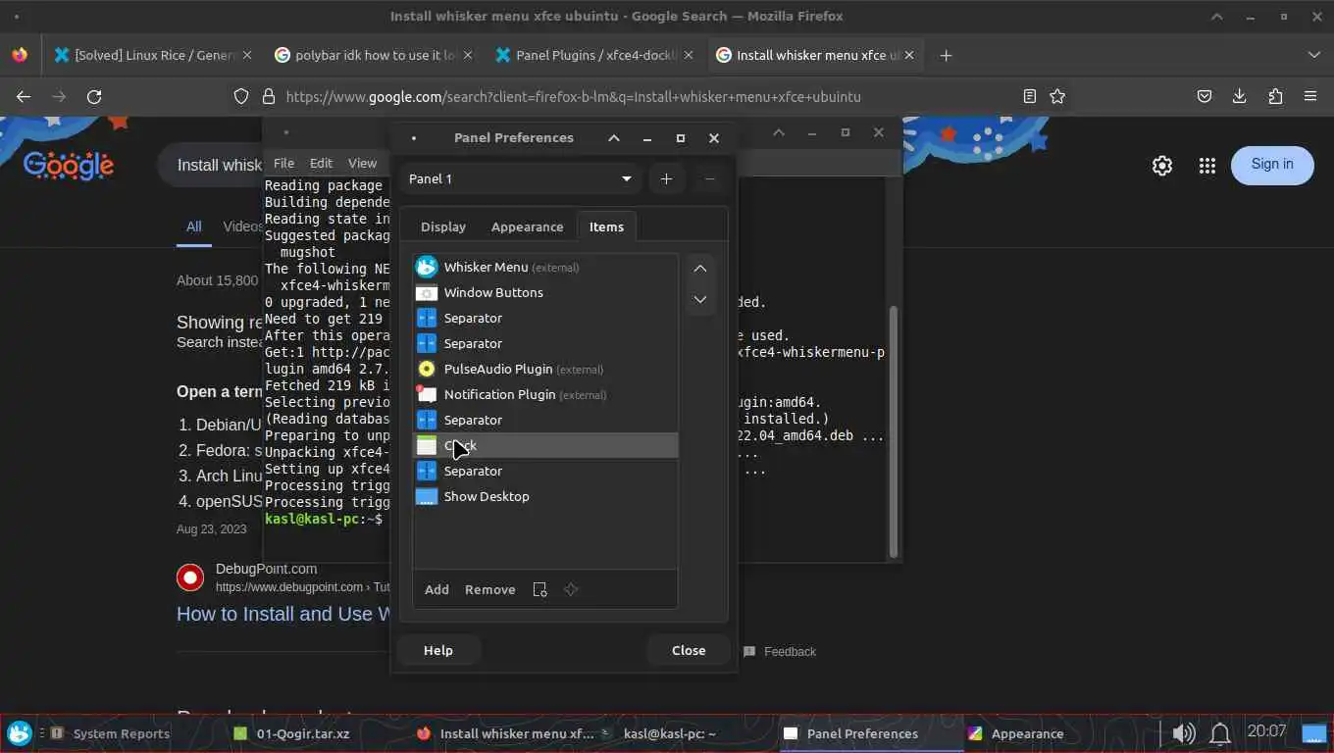Select Notification Plugin item in list
Screen dimensions: 1334x753
tap(545, 394)
